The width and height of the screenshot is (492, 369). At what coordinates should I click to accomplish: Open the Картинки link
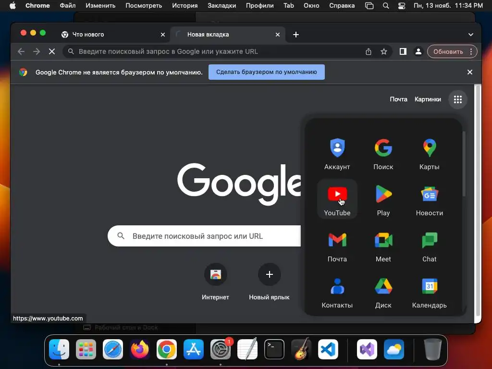pyautogui.click(x=428, y=99)
